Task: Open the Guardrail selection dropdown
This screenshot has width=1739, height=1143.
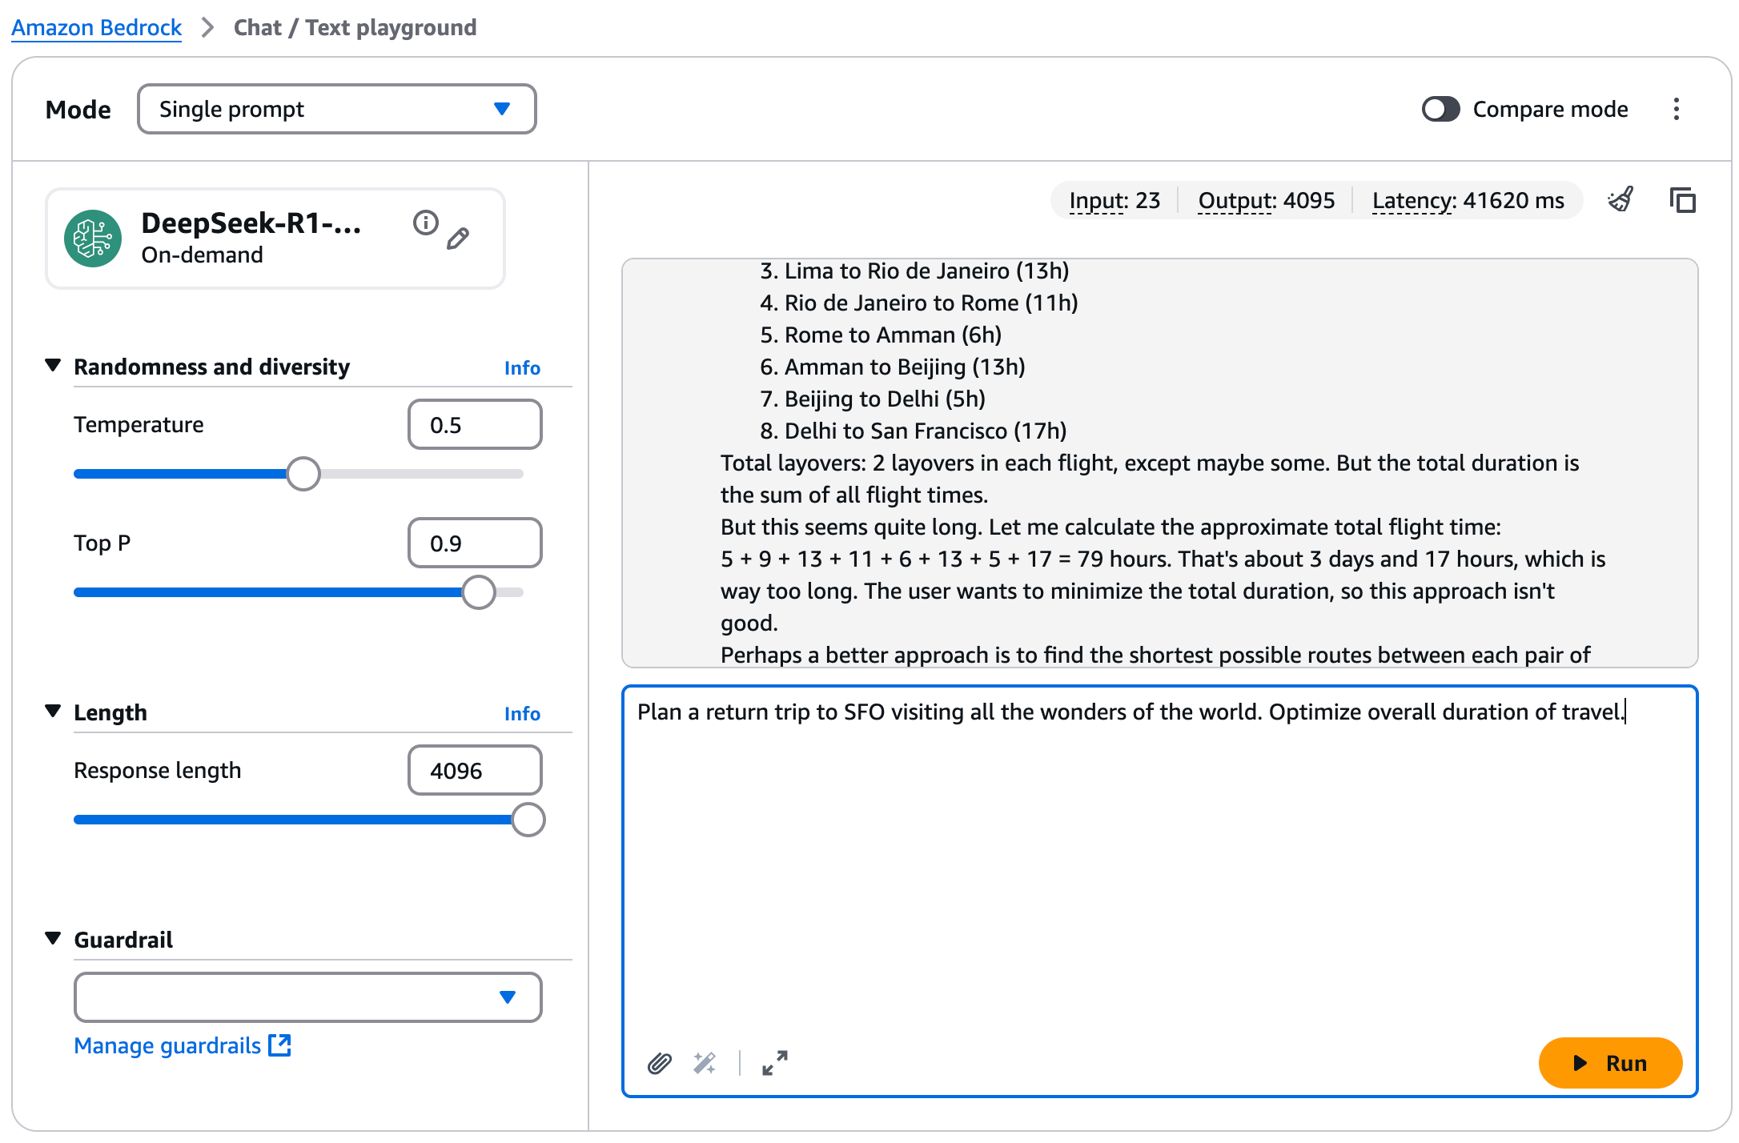Action: (x=307, y=997)
